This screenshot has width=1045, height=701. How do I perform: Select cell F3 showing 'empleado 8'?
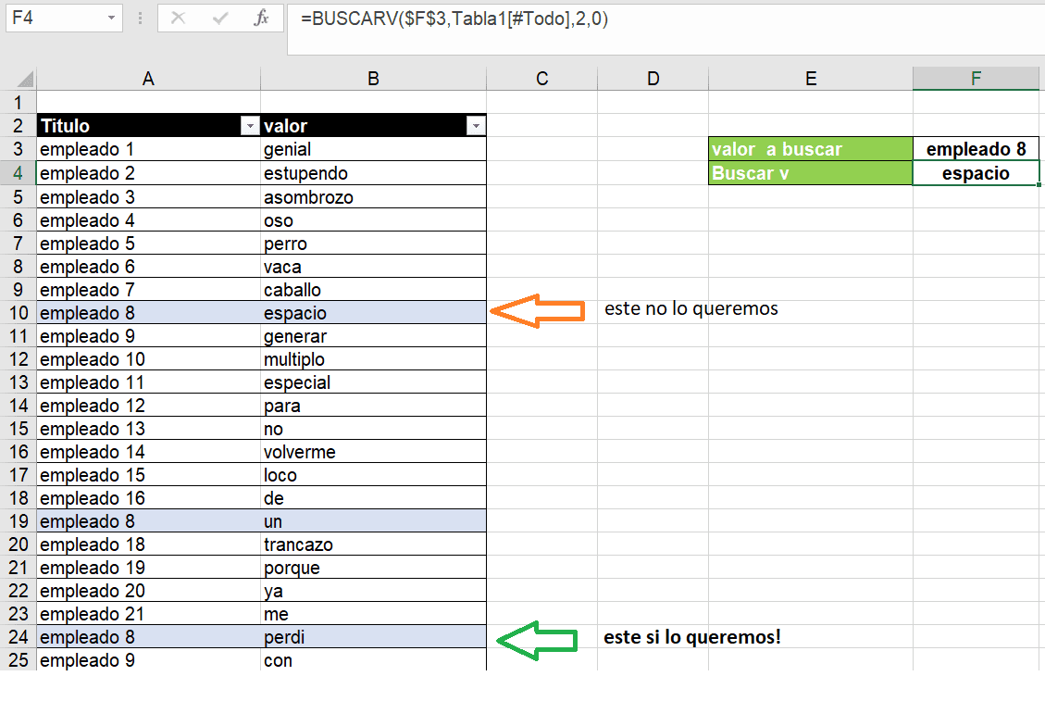coord(976,149)
